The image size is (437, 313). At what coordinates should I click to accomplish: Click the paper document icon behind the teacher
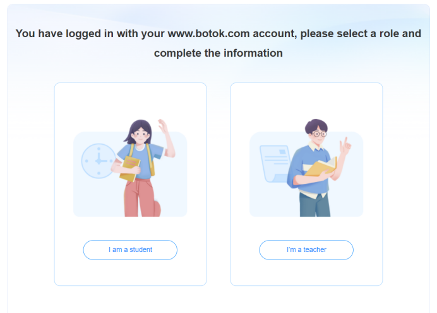click(273, 162)
